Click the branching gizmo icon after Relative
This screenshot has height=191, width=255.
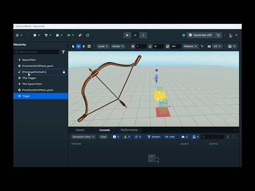click(202, 46)
